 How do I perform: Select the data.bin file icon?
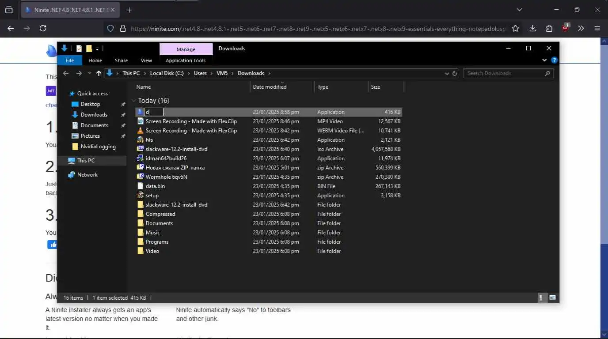[140, 186]
